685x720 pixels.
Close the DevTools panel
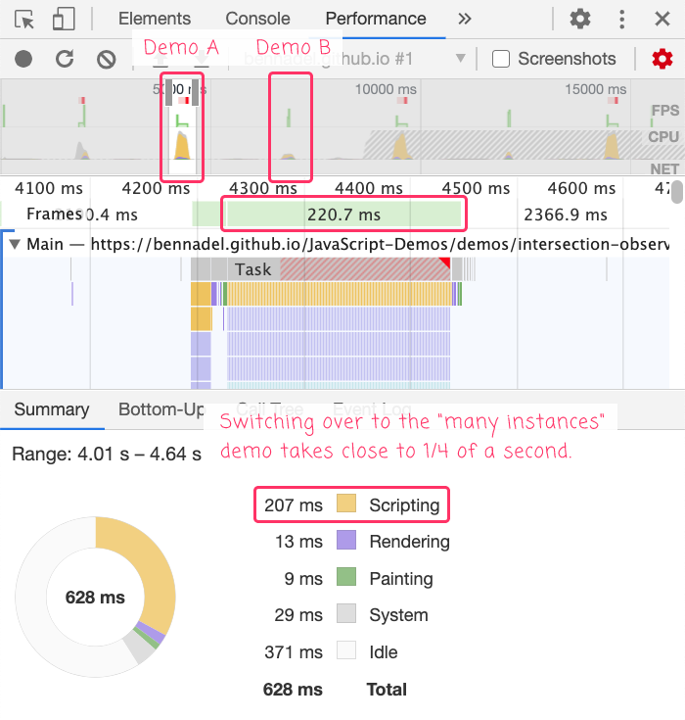click(x=662, y=20)
